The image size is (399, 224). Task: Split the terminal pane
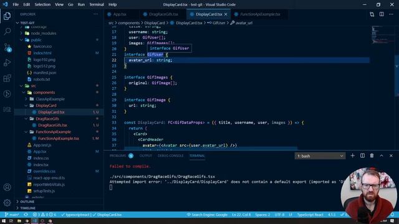(x=362, y=156)
